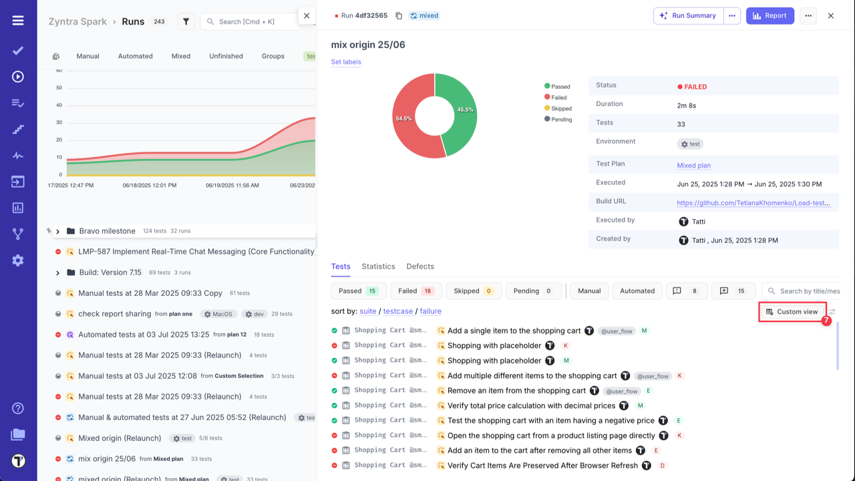
Task: Click the green Passed legend swatch
Action: coord(547,86)
